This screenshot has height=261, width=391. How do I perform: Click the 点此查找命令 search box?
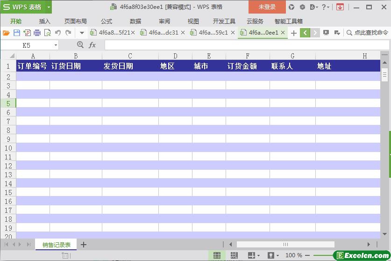pyautogui.click(x=367, y=33)
